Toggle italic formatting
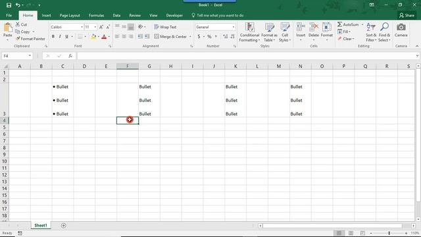 (x=60, y=37)
